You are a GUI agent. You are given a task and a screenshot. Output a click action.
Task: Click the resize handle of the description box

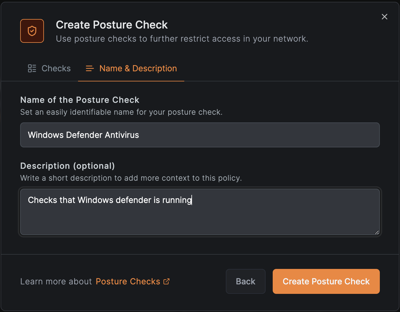tap(377, 232)
